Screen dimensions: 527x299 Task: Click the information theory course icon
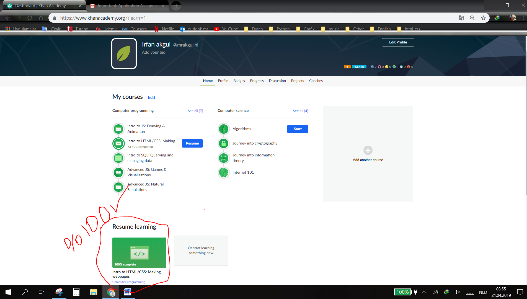coord(224,158)
